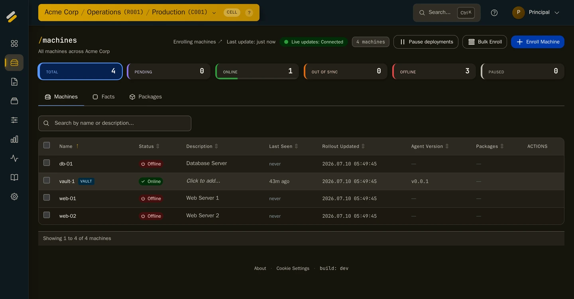Click the web-02 machine name

point(68,216)
